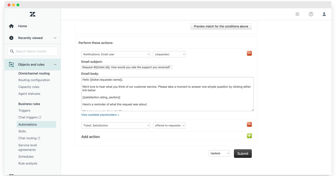Remove the Email user action with the red minus

tap(249, 53)
